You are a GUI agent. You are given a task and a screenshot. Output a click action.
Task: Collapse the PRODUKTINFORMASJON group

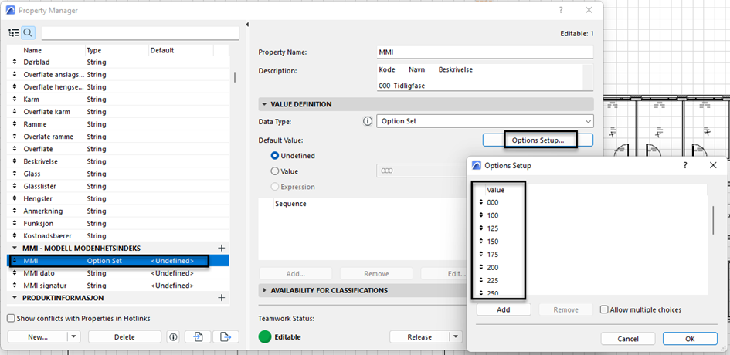click(x=15, y=297)
